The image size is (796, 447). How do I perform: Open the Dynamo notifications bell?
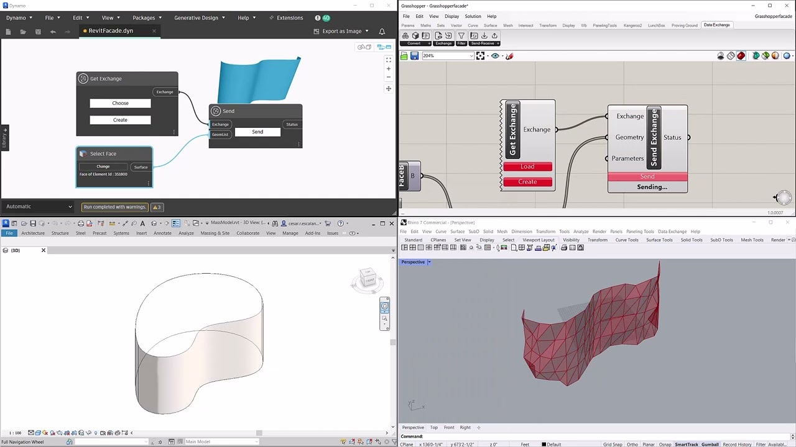[x=382, y=31]
